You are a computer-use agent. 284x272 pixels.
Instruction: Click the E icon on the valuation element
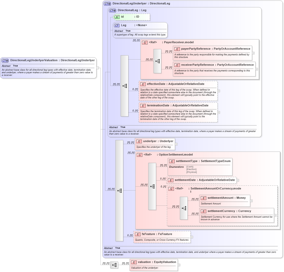pos(134,262)
